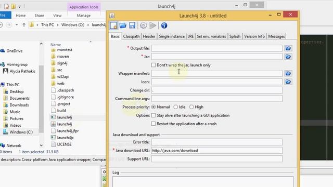Switch to Classpath tab
Image resolution: width=333 pixels, height=187 pixels.
point(131,36)
